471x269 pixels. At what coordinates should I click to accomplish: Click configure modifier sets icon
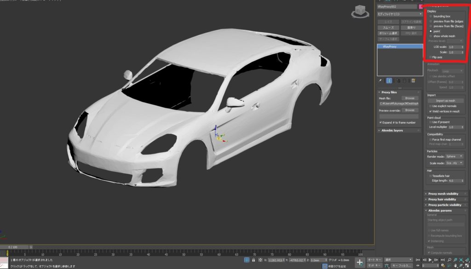414,80
